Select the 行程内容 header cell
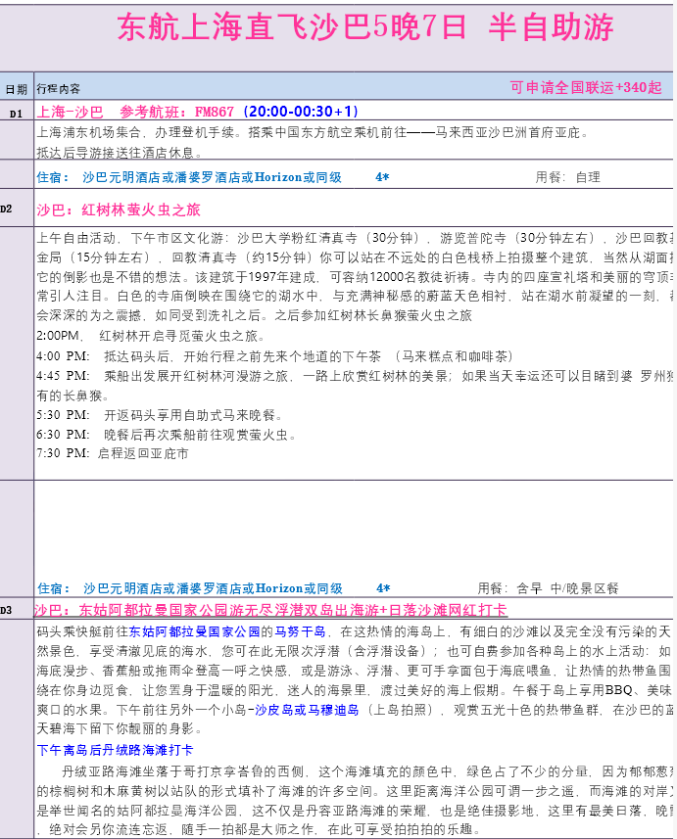 coord(59,89)
